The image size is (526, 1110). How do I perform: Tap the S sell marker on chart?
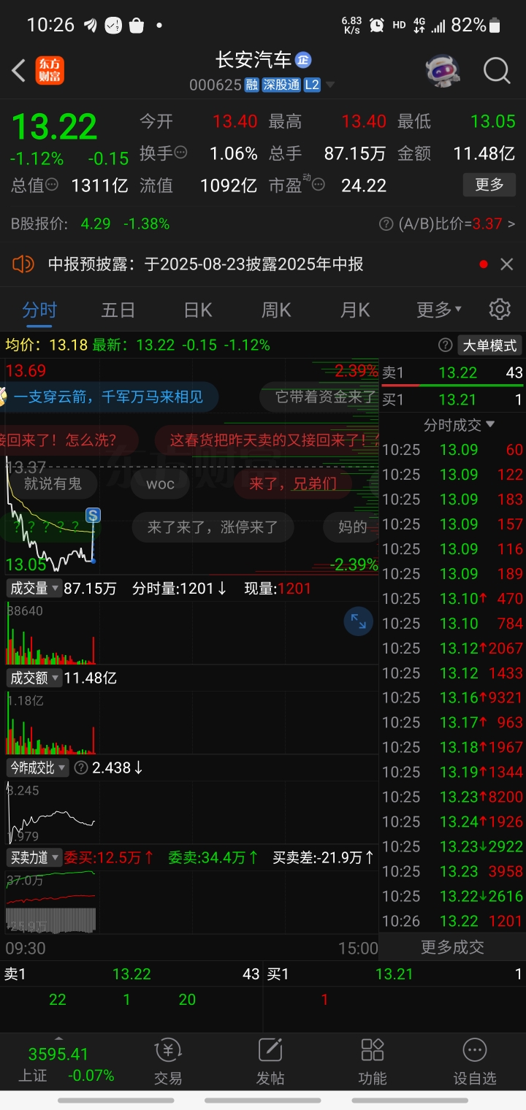[93, 516]
